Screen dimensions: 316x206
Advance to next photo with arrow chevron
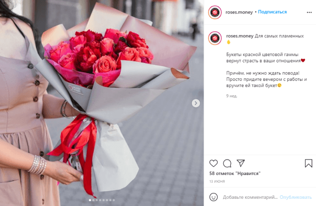(196, 103)
